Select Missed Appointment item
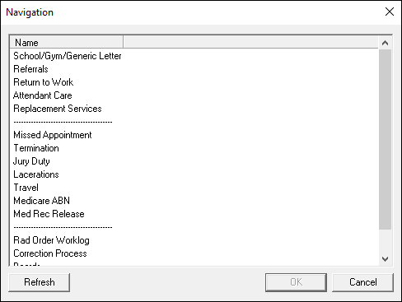The width and height of the screenshot is (402, 302). 53,135
